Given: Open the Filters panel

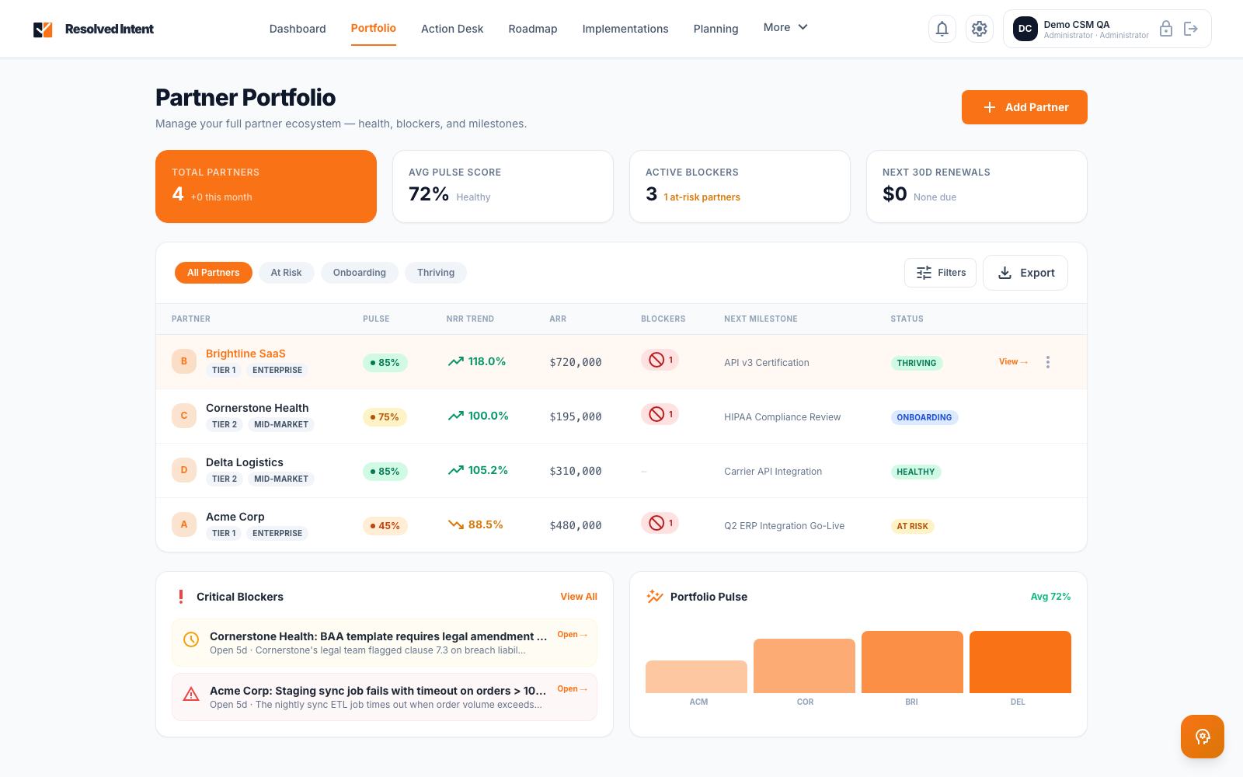Looking at the screenshot, I should pos(940,273).
